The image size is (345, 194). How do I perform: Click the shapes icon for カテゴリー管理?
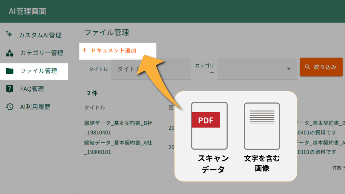(10, 53)
